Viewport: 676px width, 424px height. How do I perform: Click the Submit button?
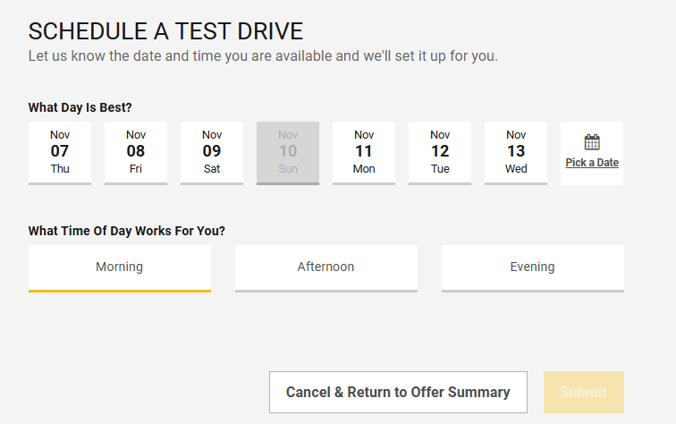[583, 392]
